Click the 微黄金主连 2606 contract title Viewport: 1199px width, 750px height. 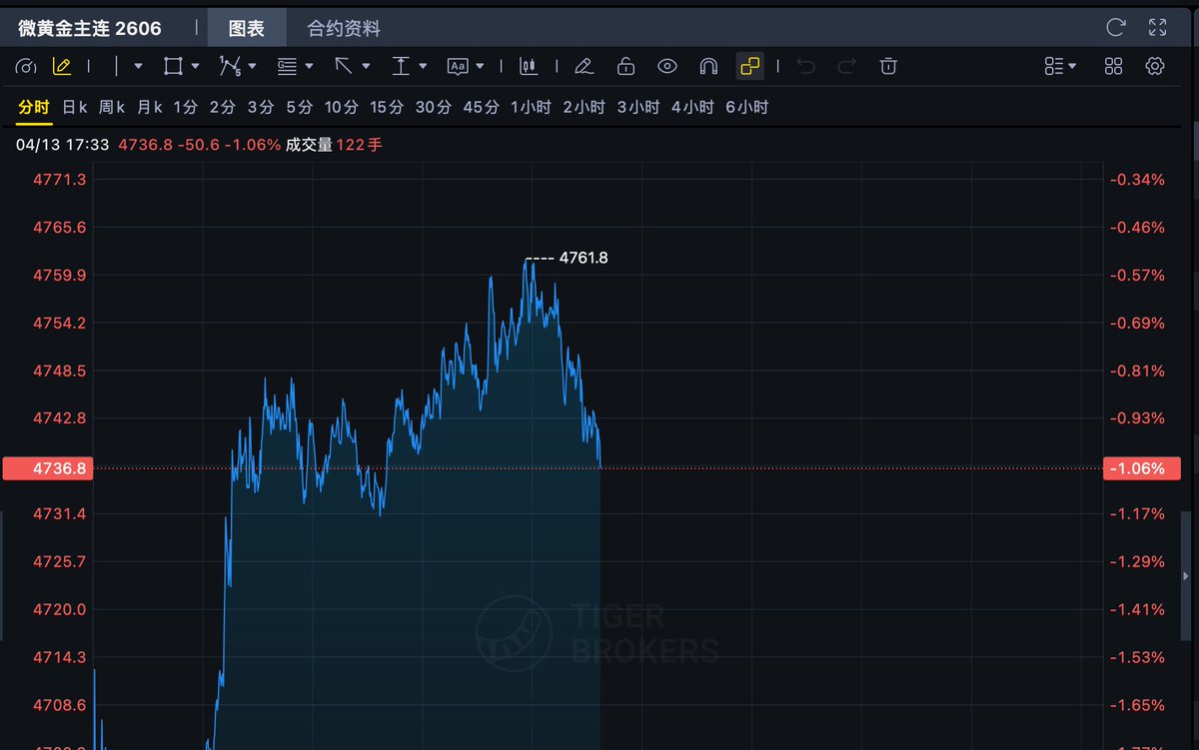pyautogui.click(x=90, y=28)
